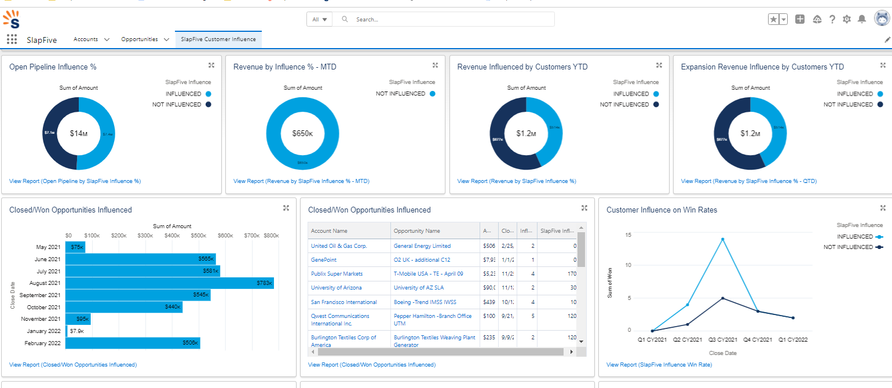892x388 pixels.
Task: Open Salesforce Help question mark icon
Action: click(x=832, y=19)
